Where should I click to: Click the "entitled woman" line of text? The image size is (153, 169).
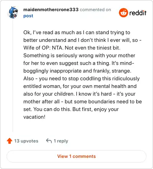[x=80, y=86]
